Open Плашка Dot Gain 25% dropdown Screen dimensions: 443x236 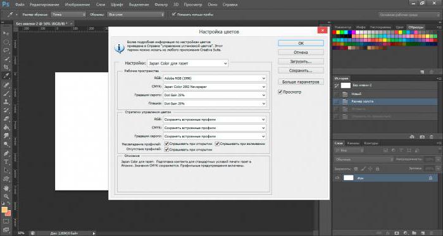click(x=215, y=104)
